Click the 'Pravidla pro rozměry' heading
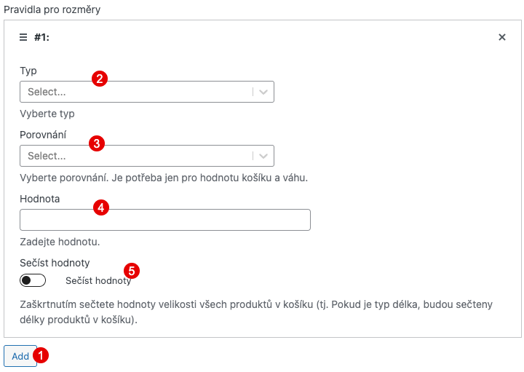 tap(52, 9)
